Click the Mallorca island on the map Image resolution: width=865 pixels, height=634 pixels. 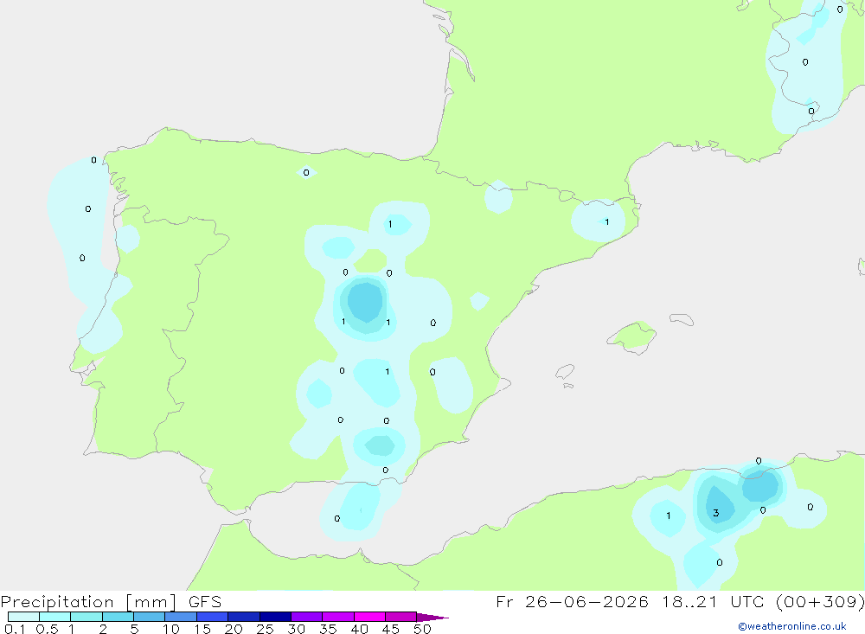pos(632,336)
